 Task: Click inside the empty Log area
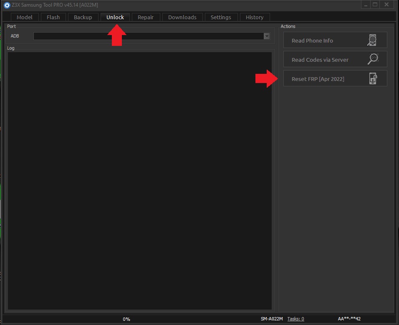tap(140, 179)
